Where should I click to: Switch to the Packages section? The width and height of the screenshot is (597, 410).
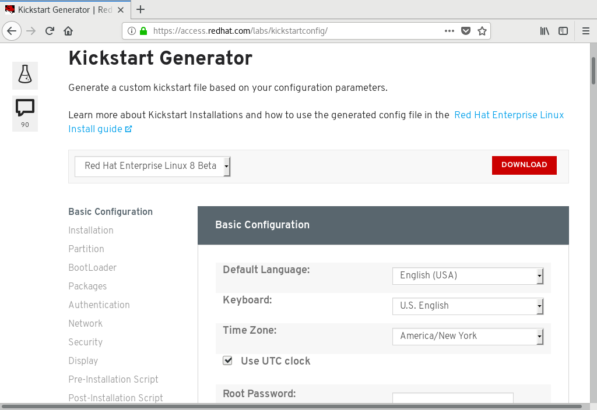87,286
